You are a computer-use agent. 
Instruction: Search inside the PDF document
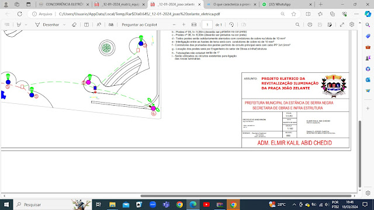coord(297,24)
